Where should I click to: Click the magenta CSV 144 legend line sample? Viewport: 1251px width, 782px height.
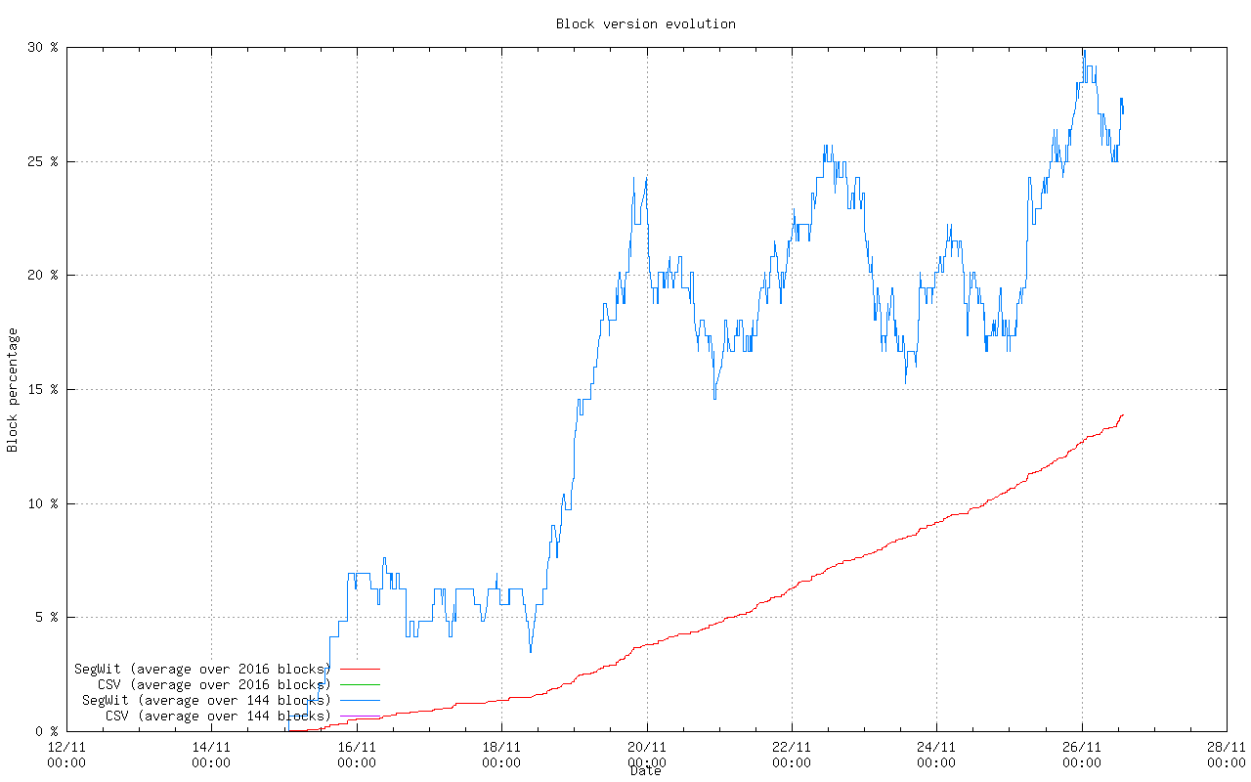coord(359,717)
